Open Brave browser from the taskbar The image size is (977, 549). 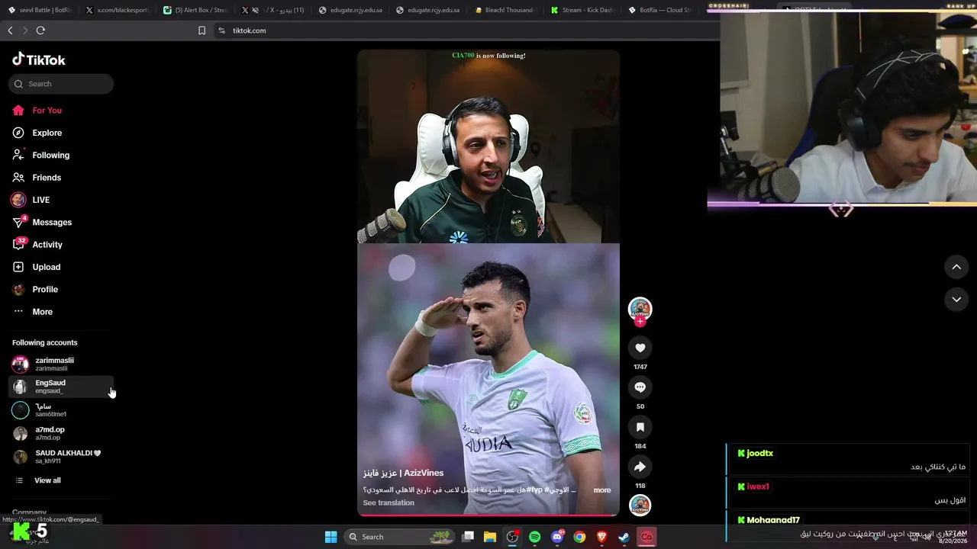pyautogui.click(x=601, y=537)
